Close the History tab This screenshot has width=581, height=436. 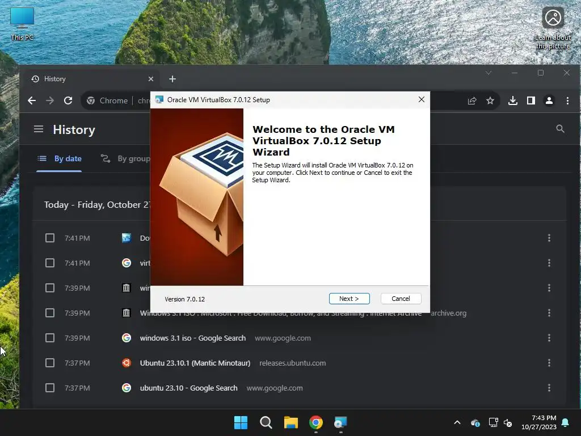click(151, 79)
